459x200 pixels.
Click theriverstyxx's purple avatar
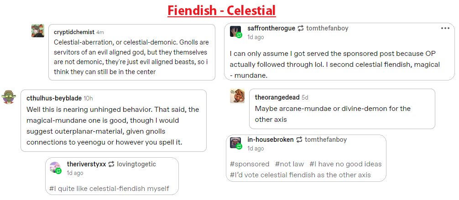tap(55, 168)
